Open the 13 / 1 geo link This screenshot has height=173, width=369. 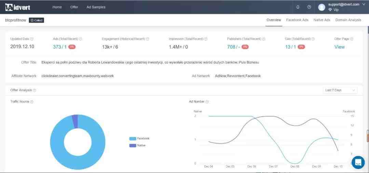(x=291, y=47)
